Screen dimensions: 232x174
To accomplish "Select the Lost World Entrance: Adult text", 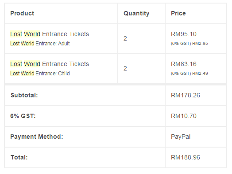I will pyautogui.click(x=40, y=44).
